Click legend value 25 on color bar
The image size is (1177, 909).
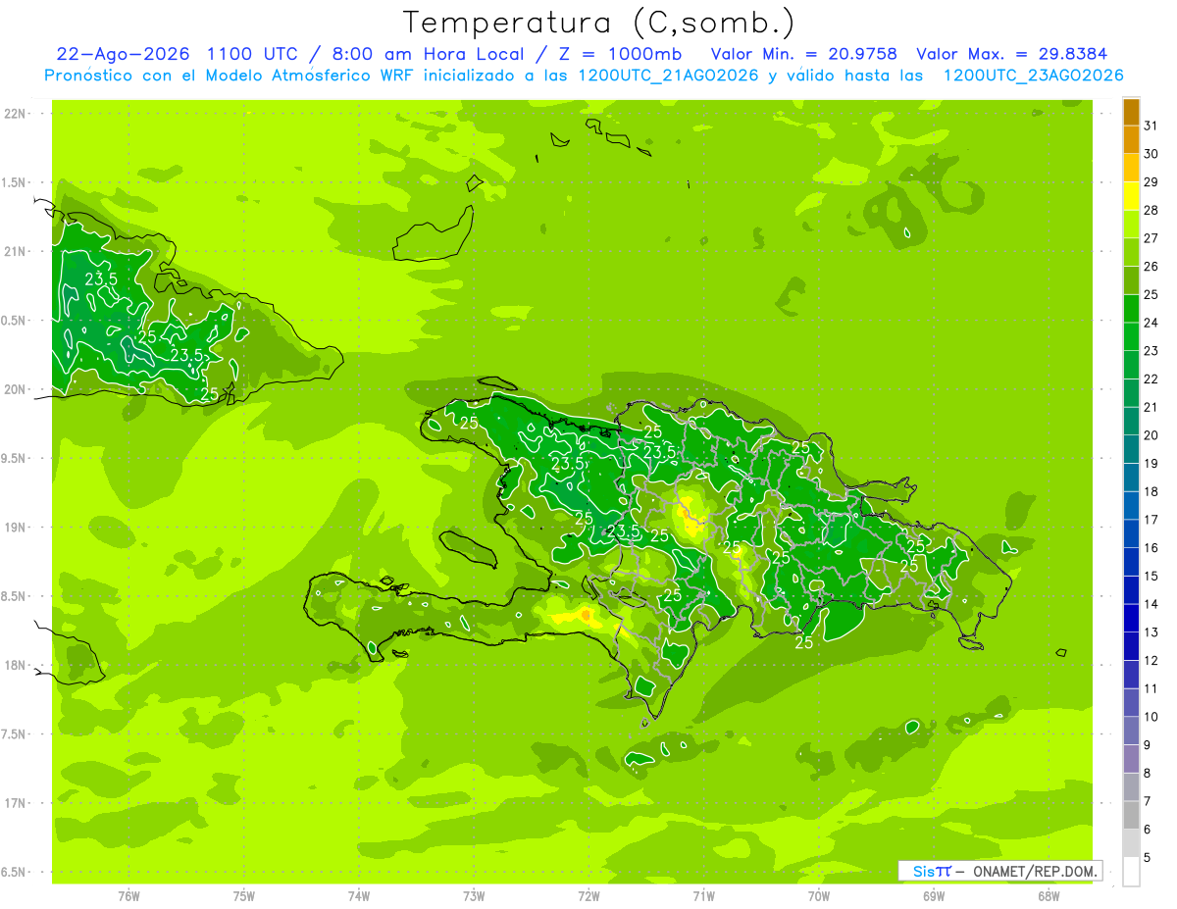point(1151,295)
